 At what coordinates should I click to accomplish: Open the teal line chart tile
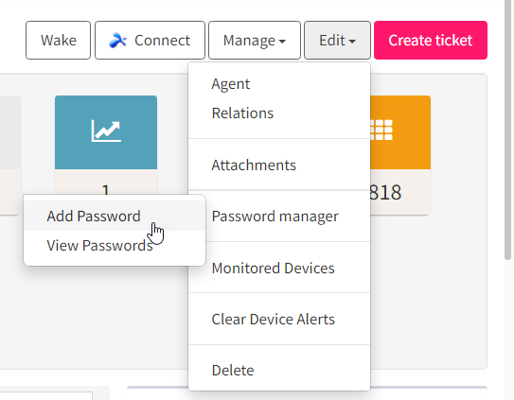pyautogui.click(x=106, y=132)
